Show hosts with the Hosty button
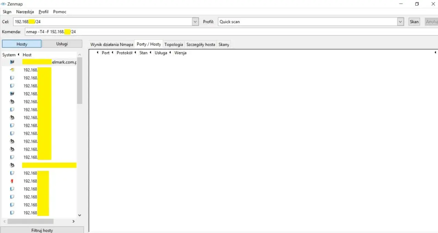The image size is (438, 233). [22, 44]
